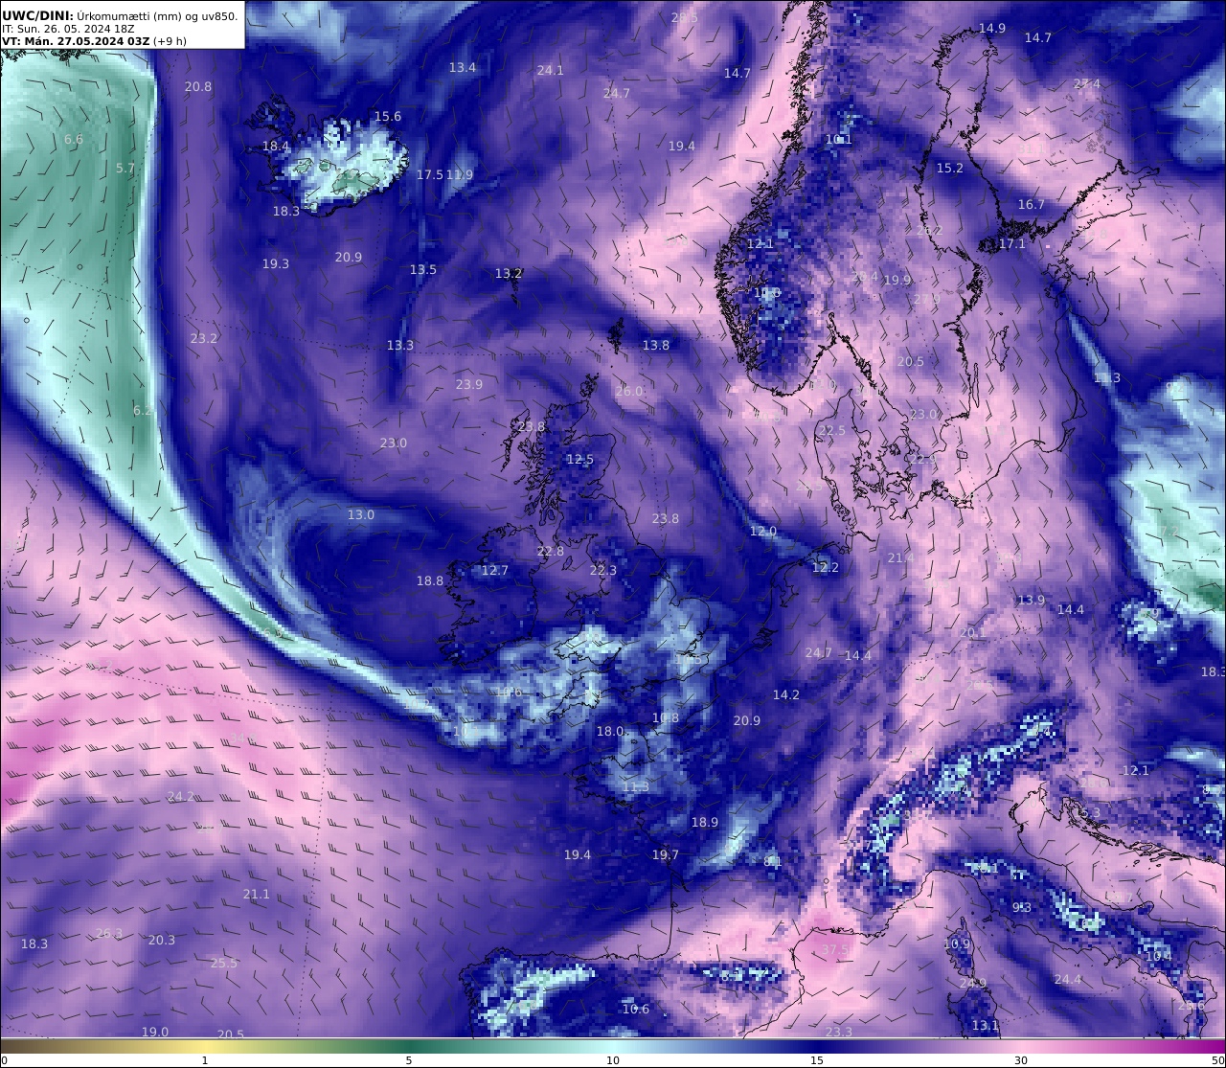
Task: Click the 13.9 map value
Action: click(1032, 601)
